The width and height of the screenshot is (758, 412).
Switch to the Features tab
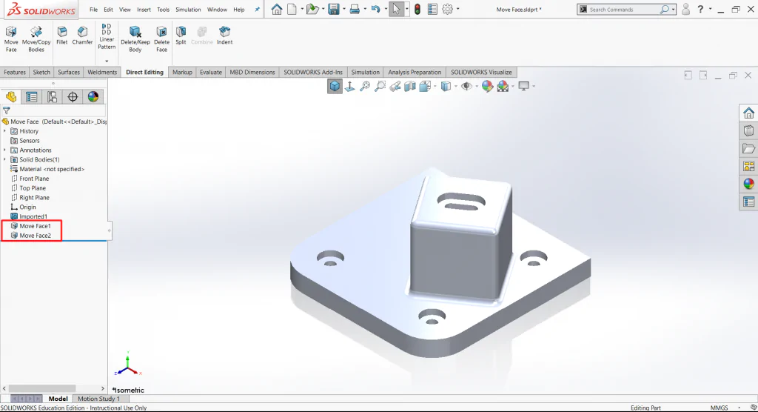[15, 72]
